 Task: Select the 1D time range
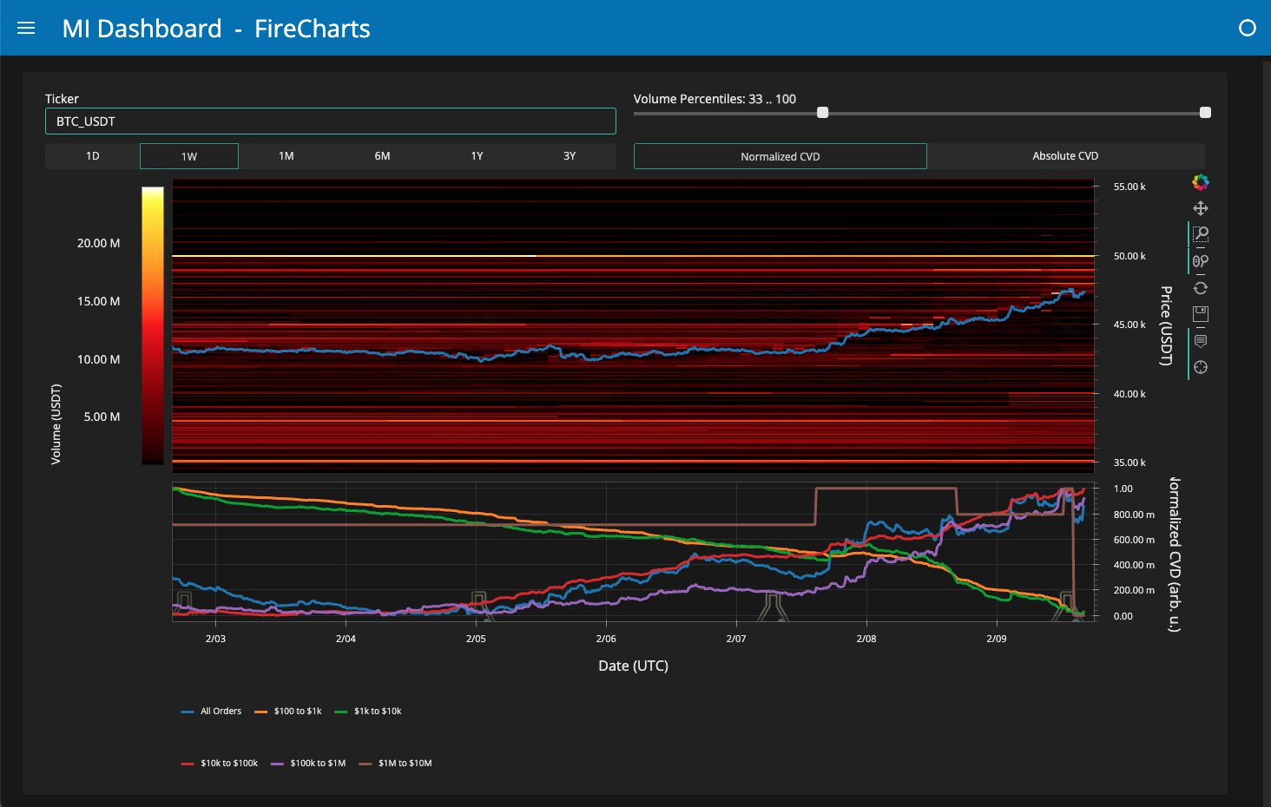tap(93, 156)
